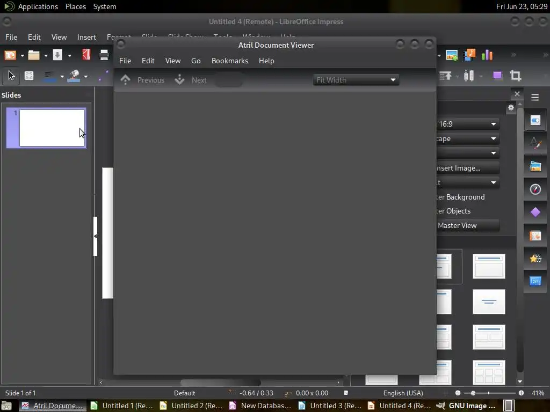Click the Line Color tool icon
This screenshot has height=412, width=550.
tap(49, 76)
